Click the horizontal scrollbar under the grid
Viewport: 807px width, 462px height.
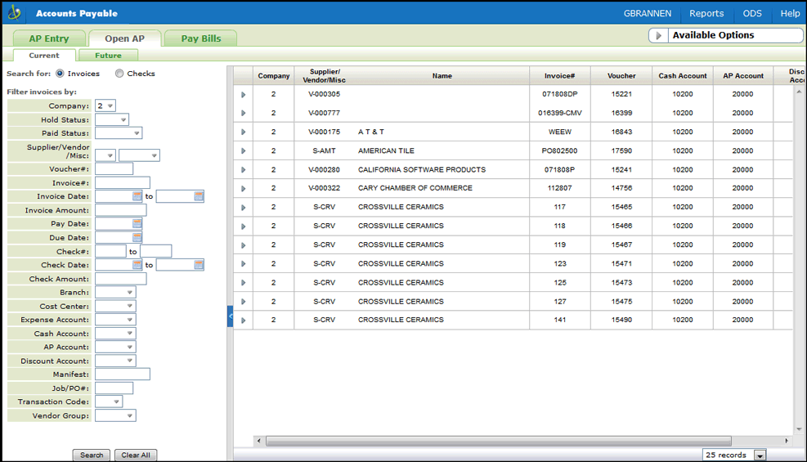click(x=499, y=441)
